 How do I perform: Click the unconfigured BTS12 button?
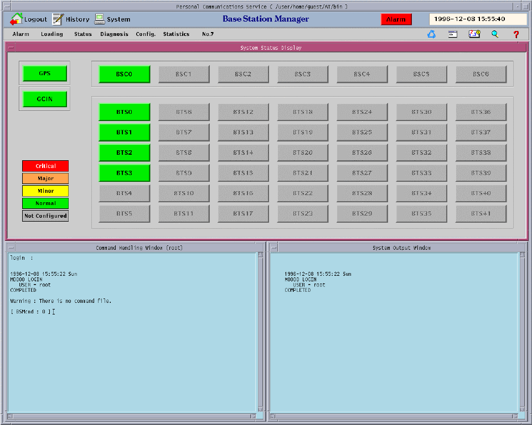[x=243, y=112]
